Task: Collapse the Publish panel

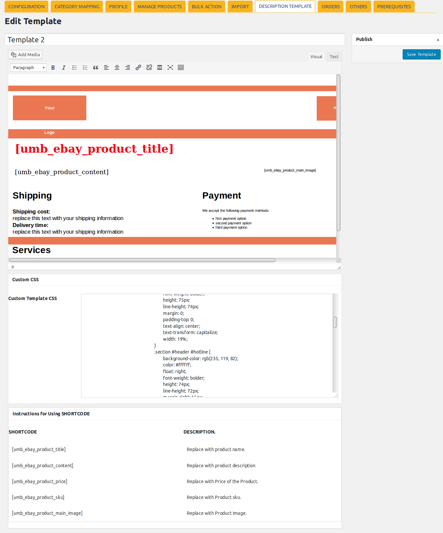Action: coord(438,40)
